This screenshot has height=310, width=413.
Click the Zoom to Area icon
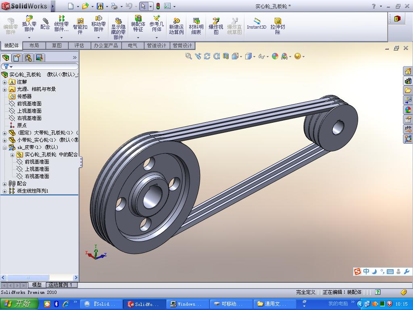198,56
